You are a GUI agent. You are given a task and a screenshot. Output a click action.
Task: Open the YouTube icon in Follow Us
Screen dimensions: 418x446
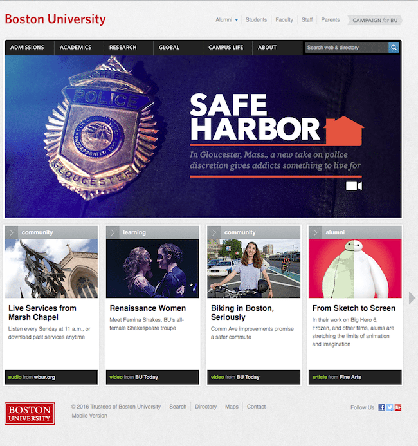click(x=398, y=407)
